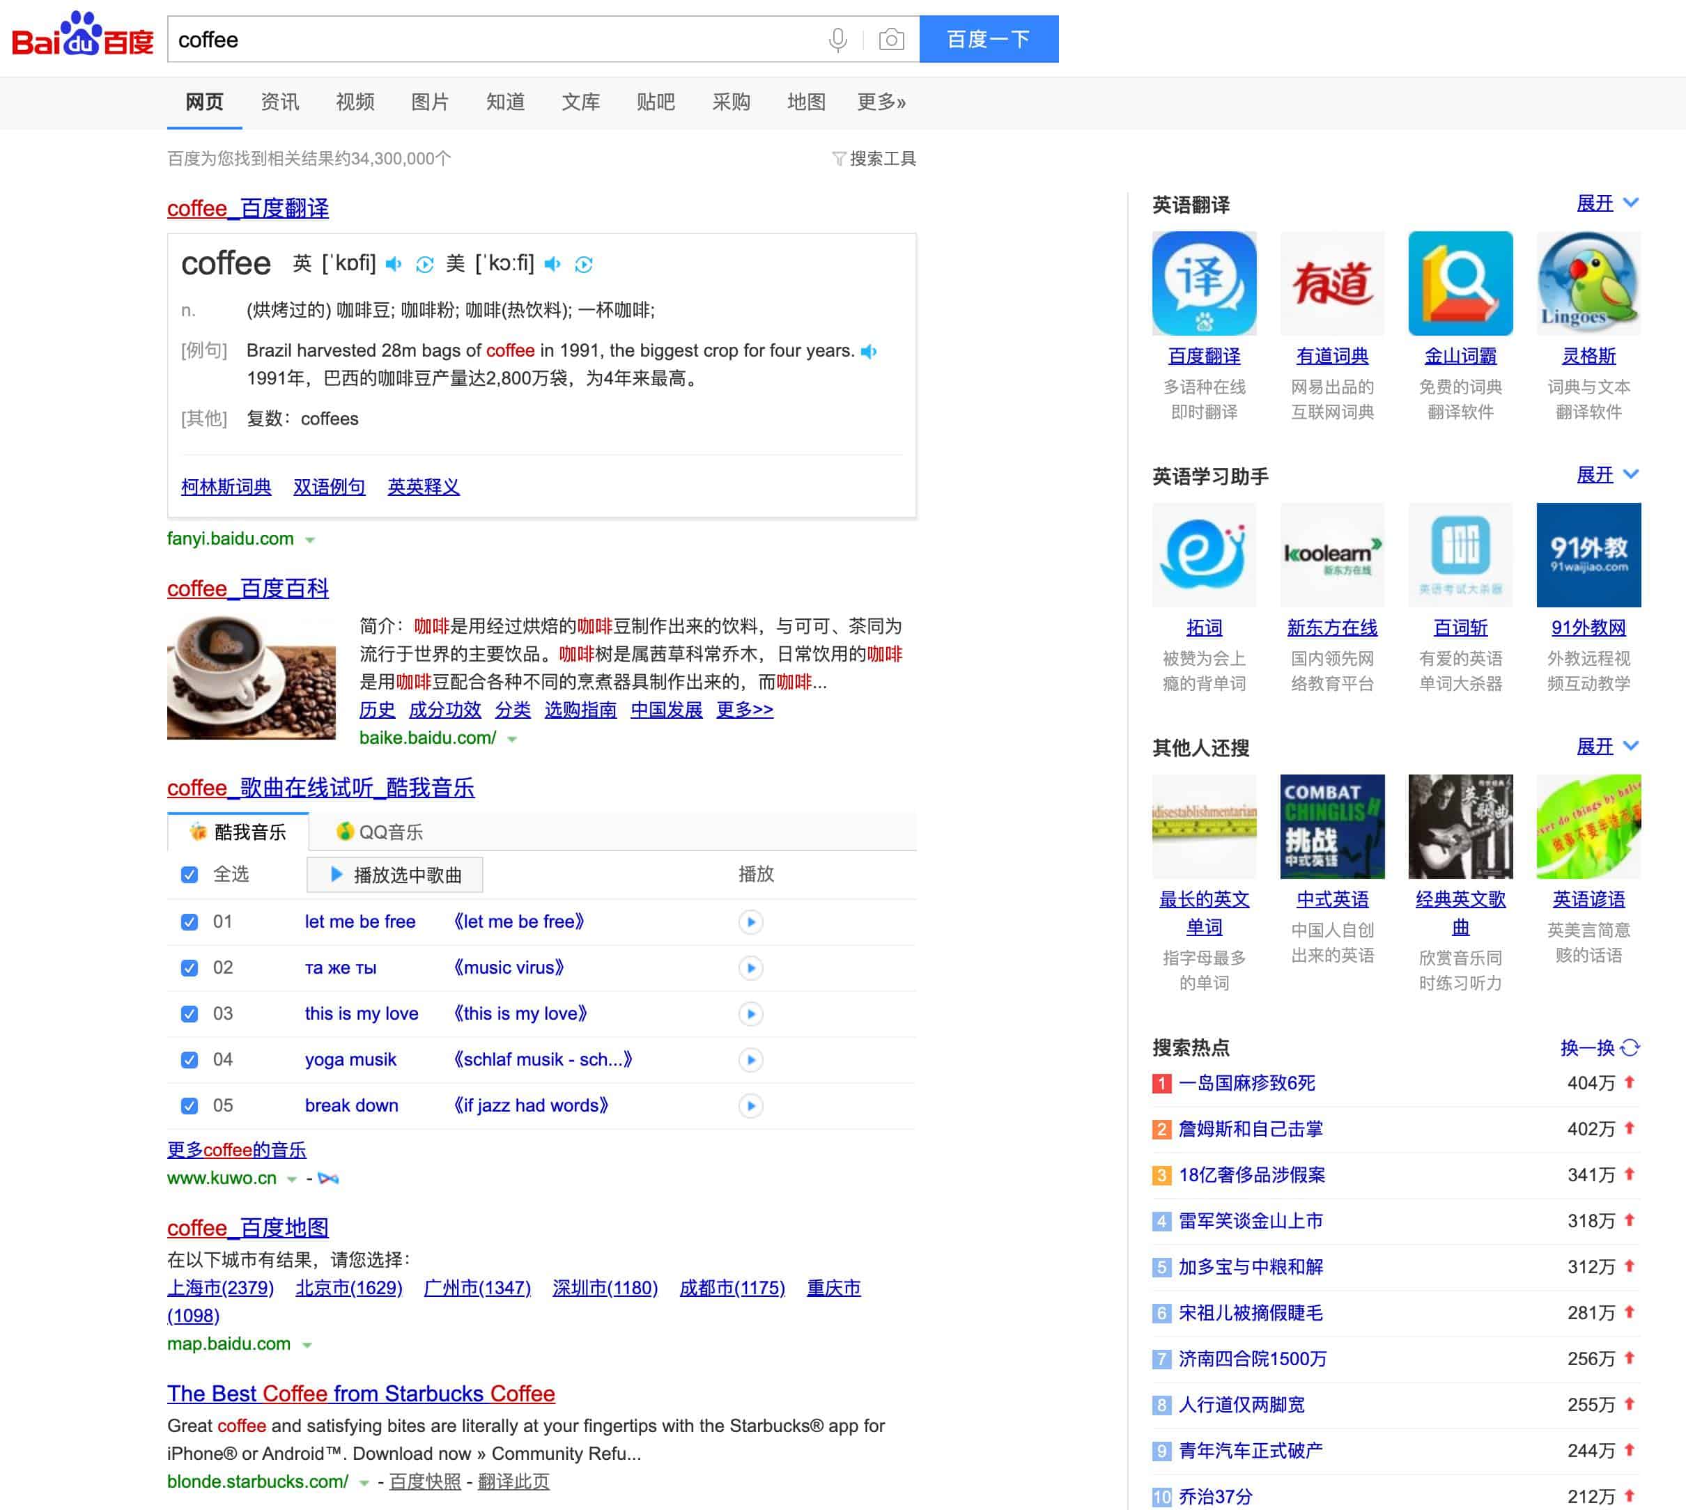Screen dimensions: 1686x1510
Task: Open 百词斩 app icon
Action: pyautogui.click(x=1460, y=554)
